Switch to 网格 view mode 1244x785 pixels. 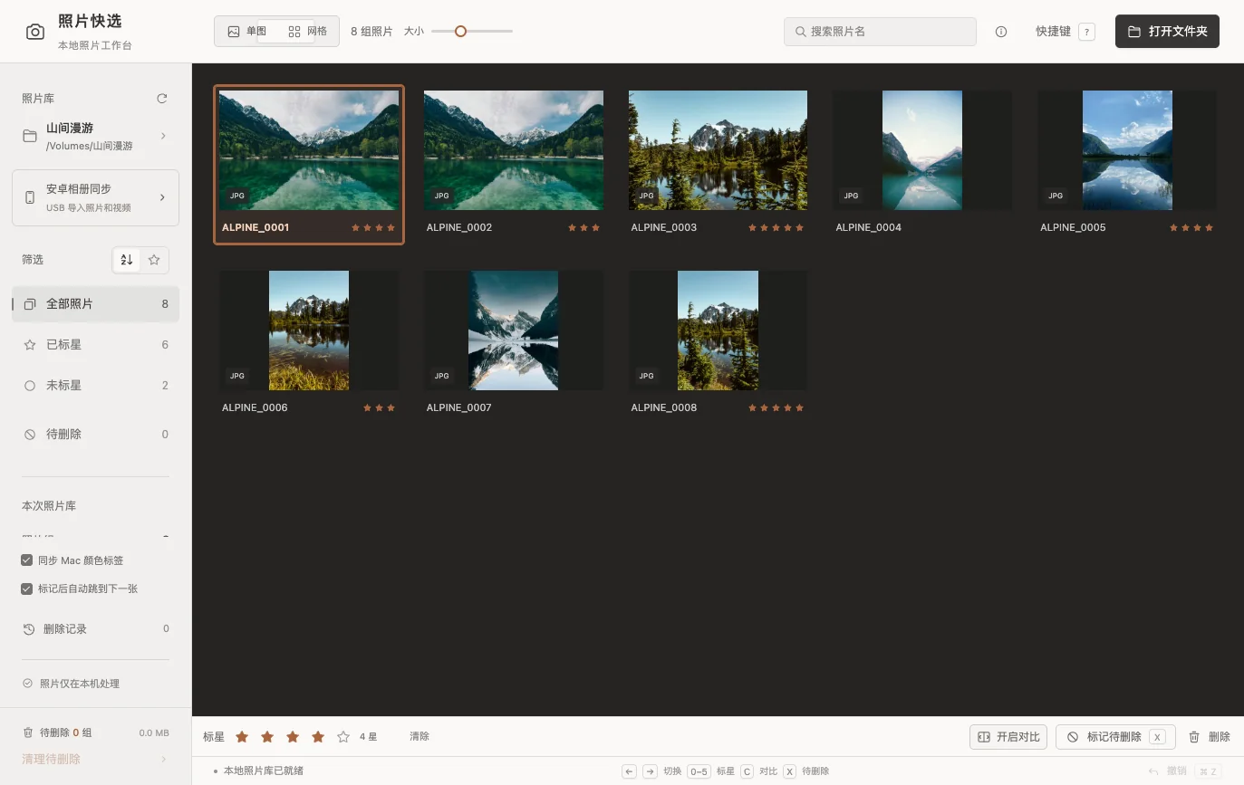[x=307, y=32]
